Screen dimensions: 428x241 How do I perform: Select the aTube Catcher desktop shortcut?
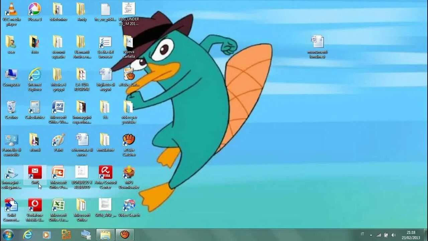[129, 145]
